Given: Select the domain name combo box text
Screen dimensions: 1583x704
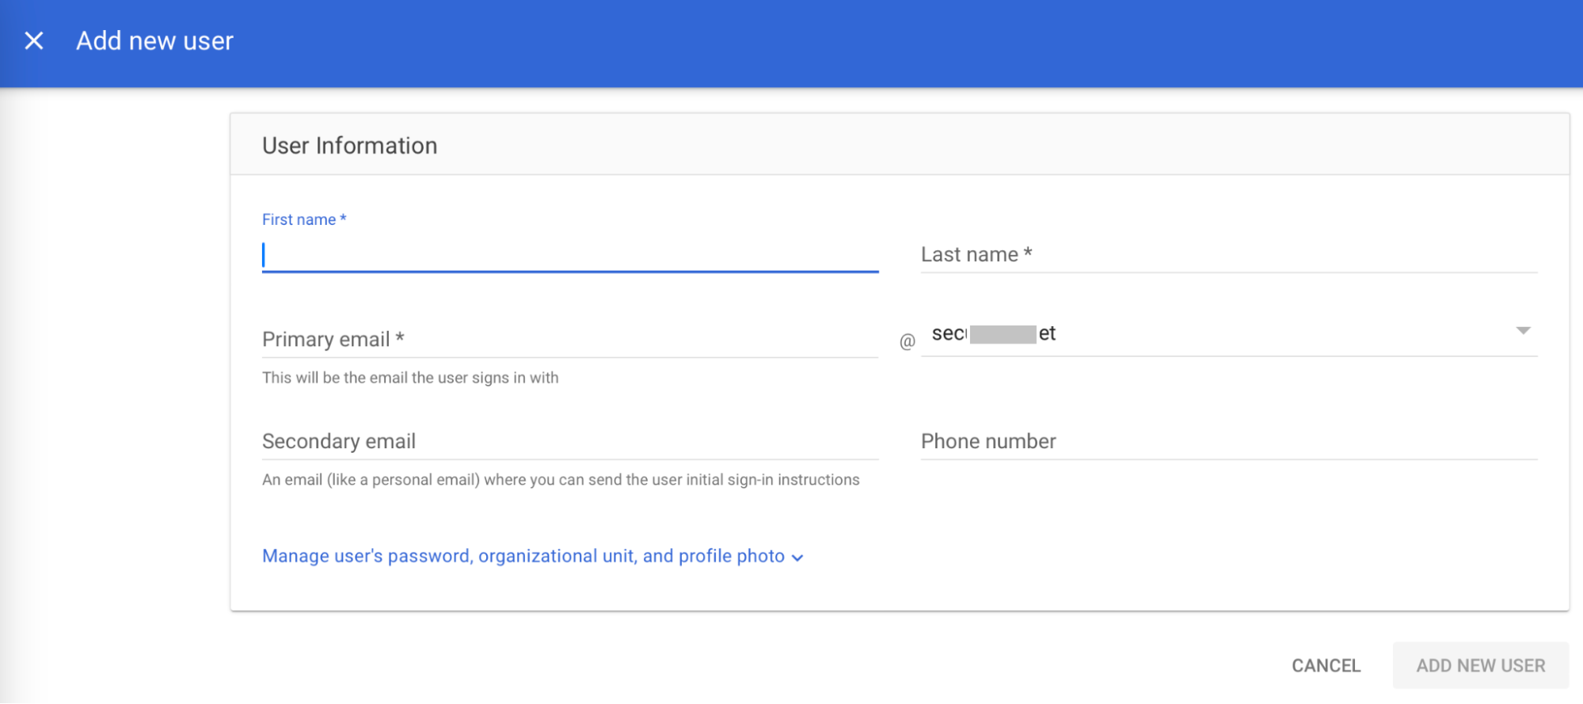Looking at the screenshot, I should [x=994, y=334].
